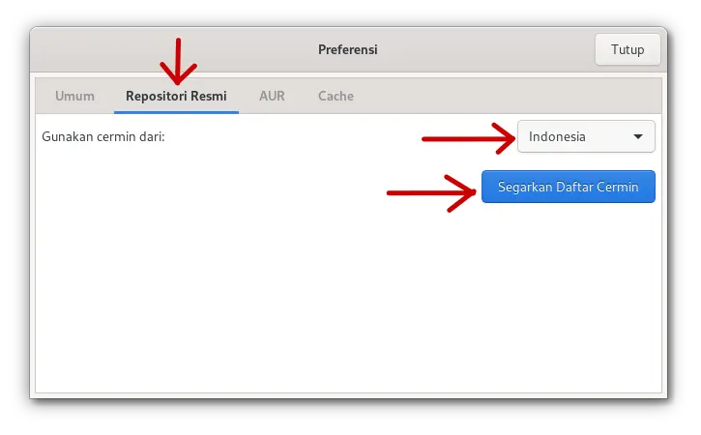Select the Repositori Resmi tab
The image size is (701, 435).
[x=176, y=96]
